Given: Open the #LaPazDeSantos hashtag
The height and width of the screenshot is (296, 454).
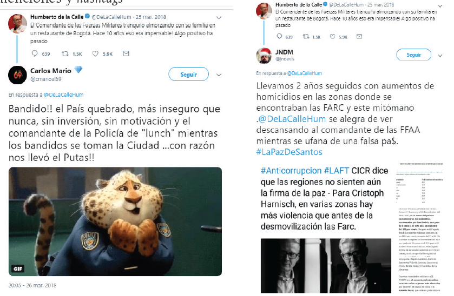Looking at the screenshot, I should tap(289, 152).
